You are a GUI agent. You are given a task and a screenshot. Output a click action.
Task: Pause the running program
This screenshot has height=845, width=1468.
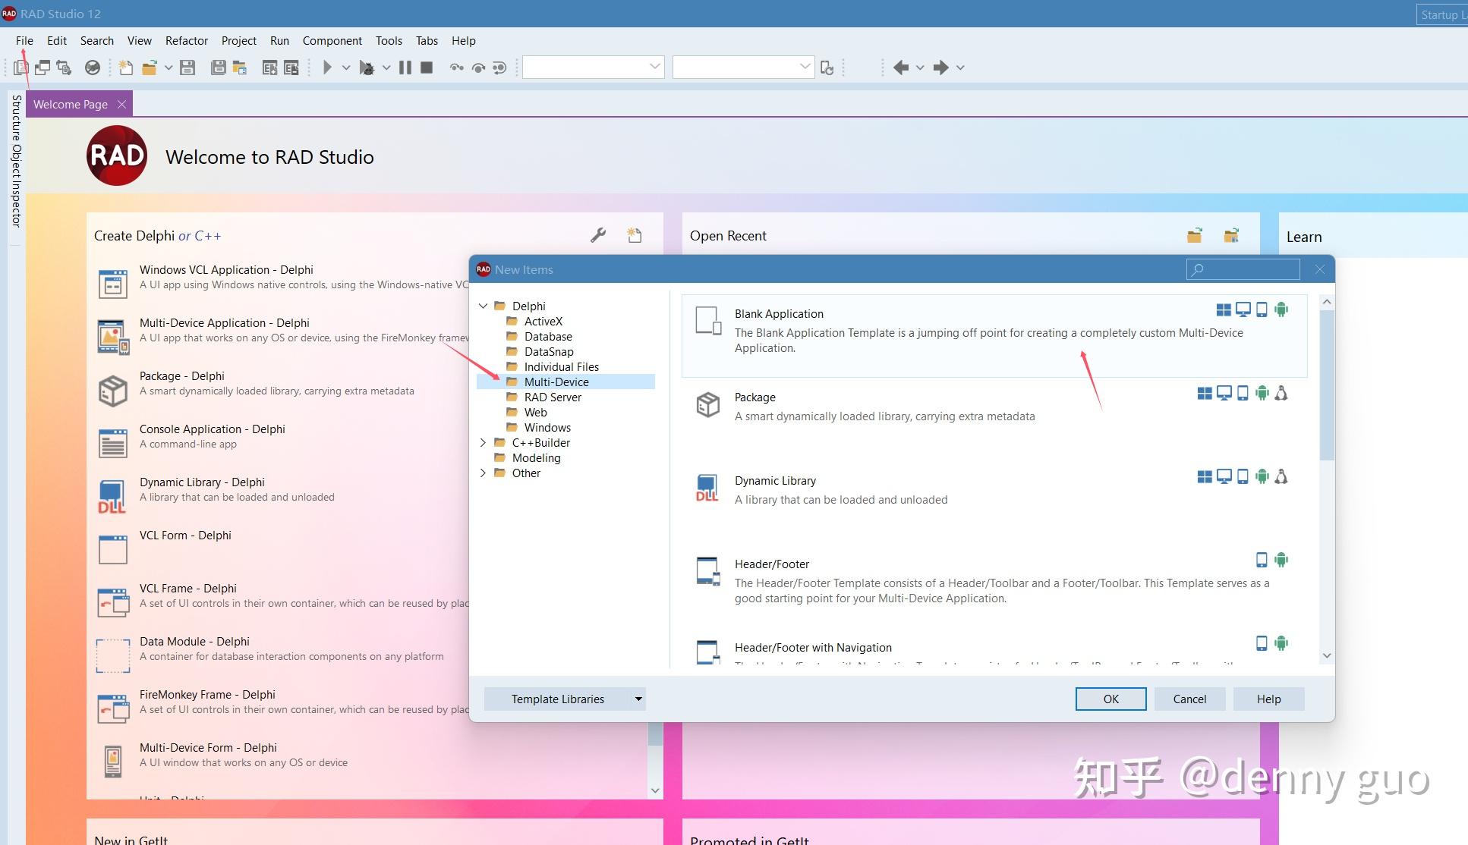point(404,68)
